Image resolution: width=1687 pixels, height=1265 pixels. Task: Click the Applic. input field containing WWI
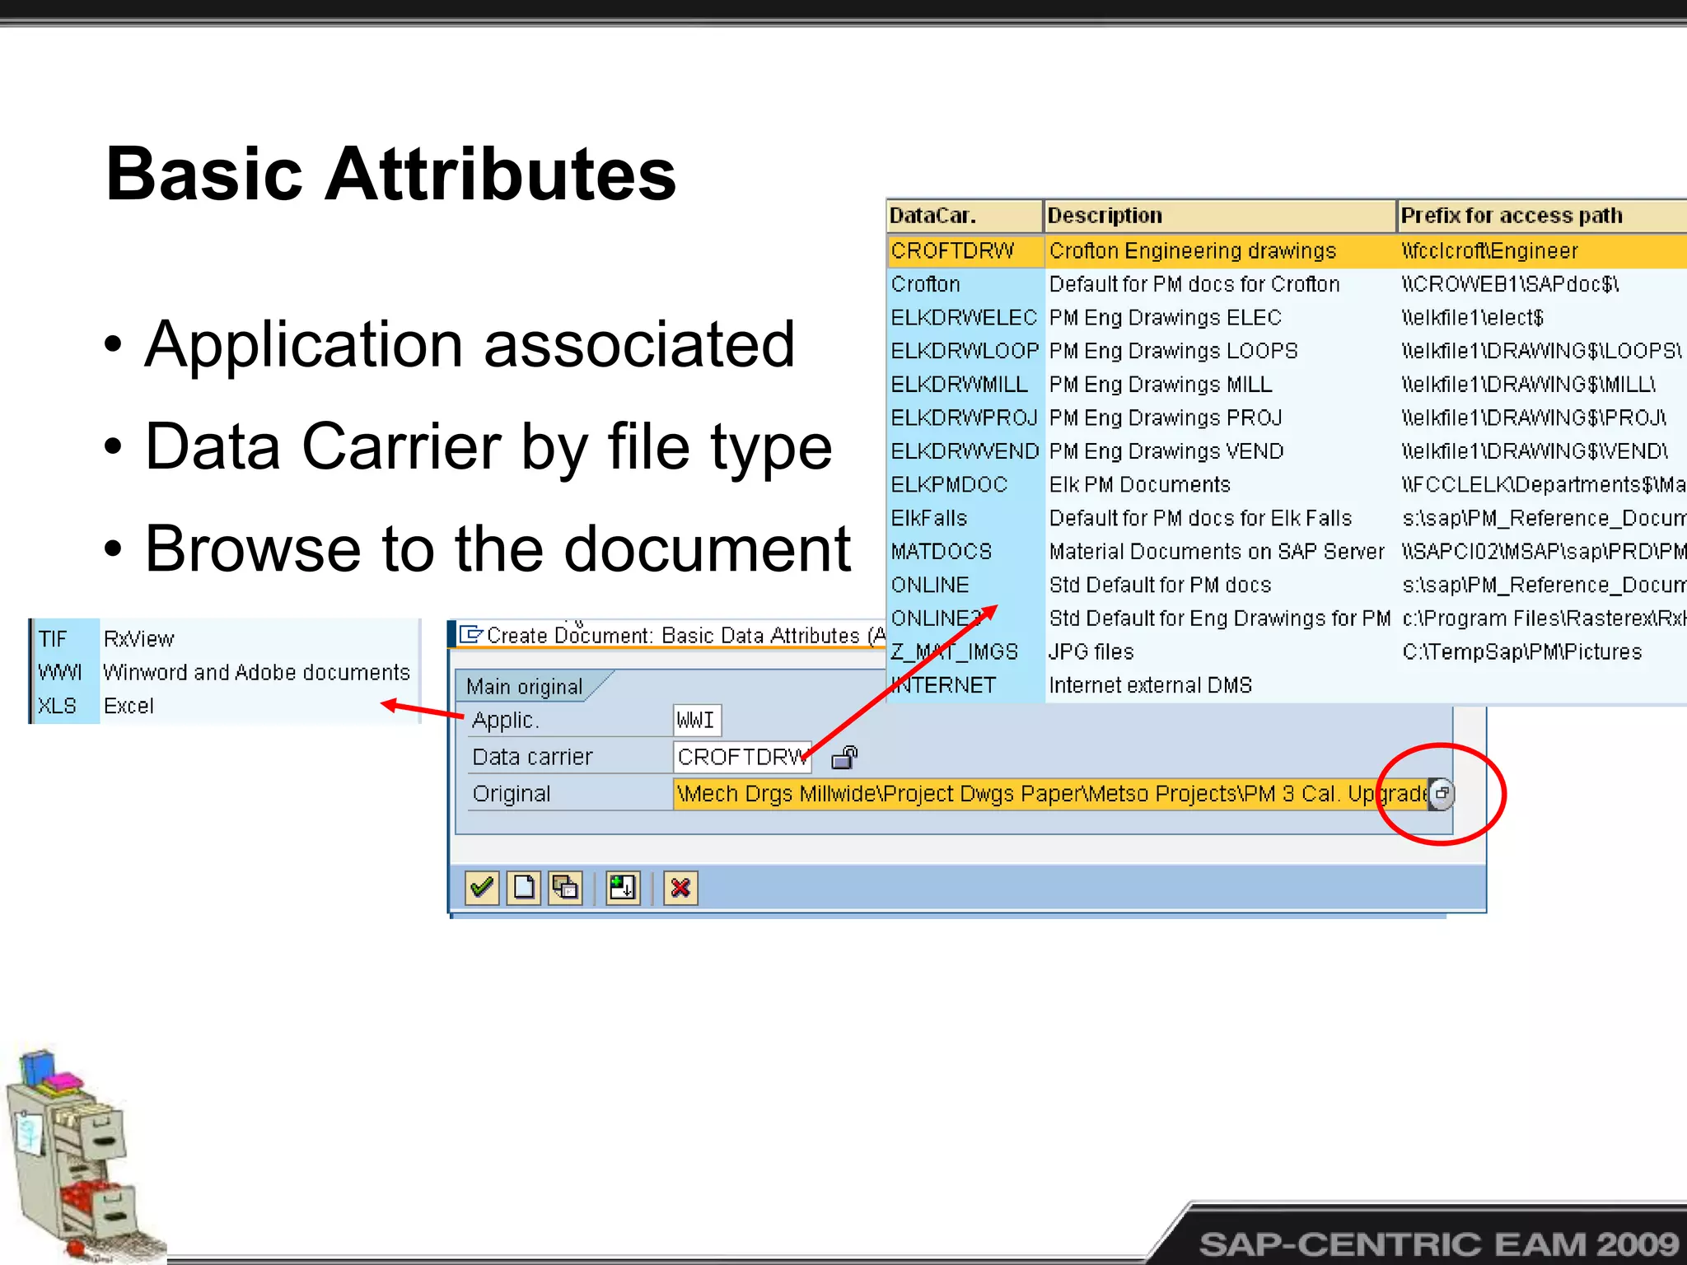click(x=697, y=721)
